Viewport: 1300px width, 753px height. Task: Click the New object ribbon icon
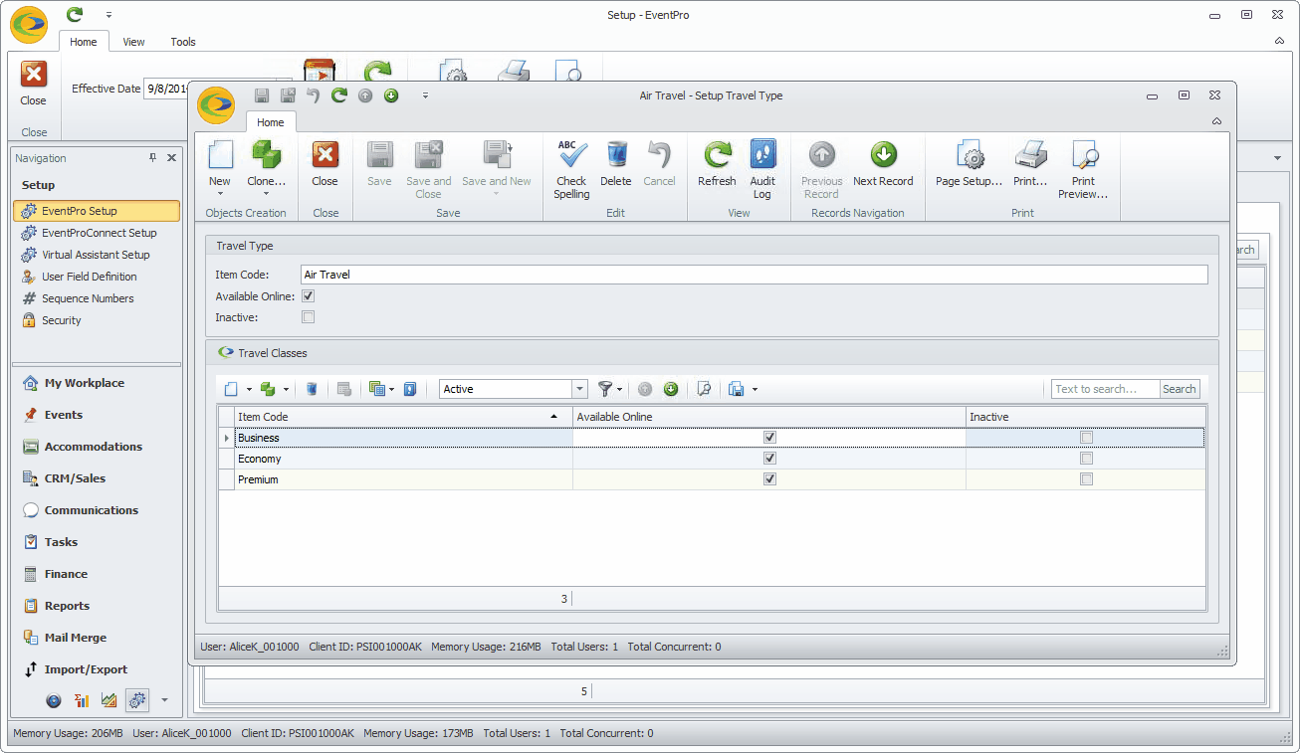(220, 155)
